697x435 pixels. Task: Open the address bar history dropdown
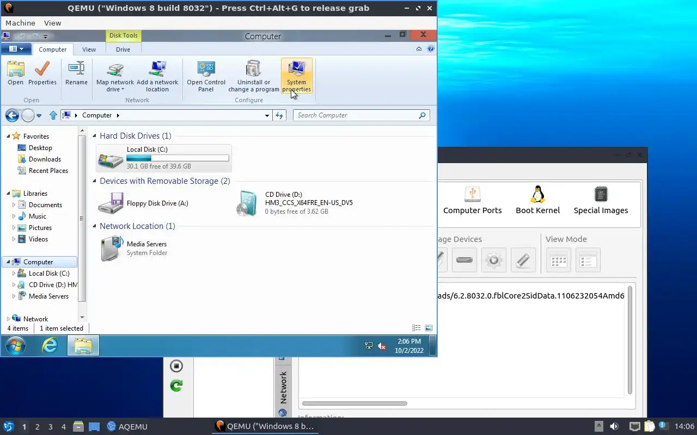[x=267, y=115]
